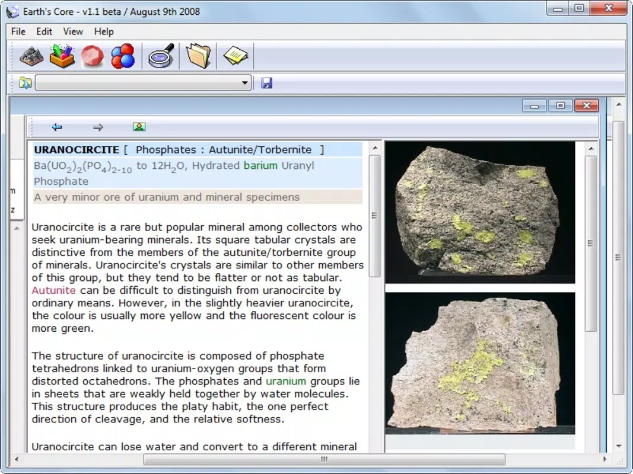Click the crystals box toolbar icon
The height and width of the screenshot is (474, 633).
62,56
